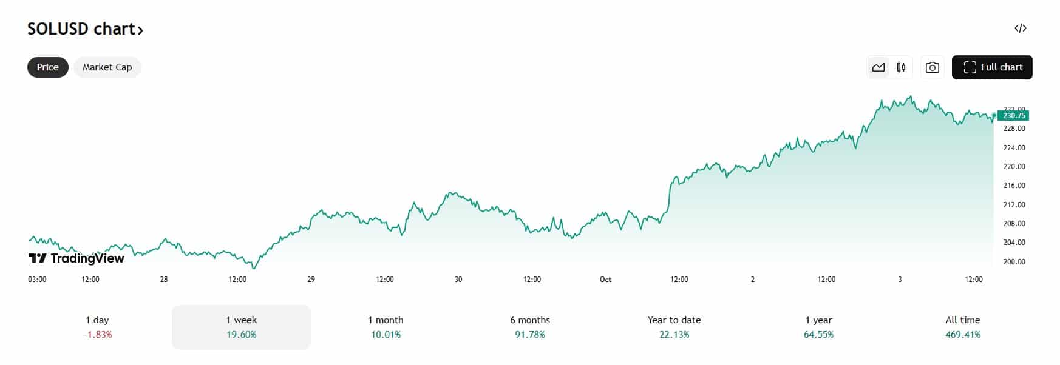Click the TradingView logo on chart

pyautogui.click(x=76, y=258)
